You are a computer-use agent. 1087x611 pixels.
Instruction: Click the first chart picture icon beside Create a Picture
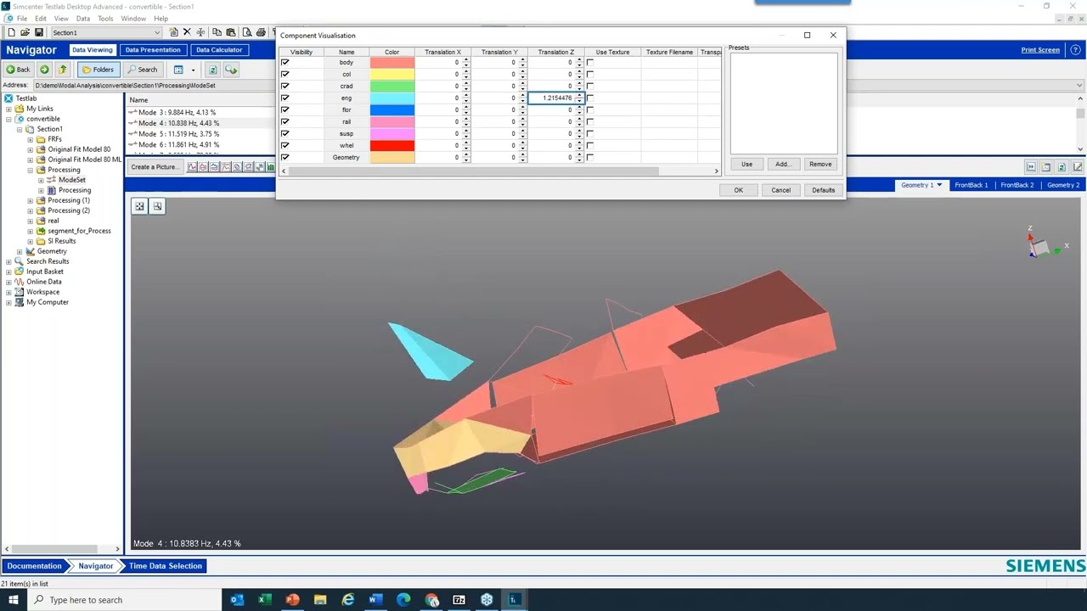tap(193, 167)
